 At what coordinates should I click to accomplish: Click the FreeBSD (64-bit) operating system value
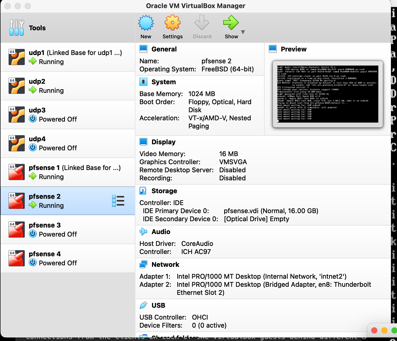point(228,69)
